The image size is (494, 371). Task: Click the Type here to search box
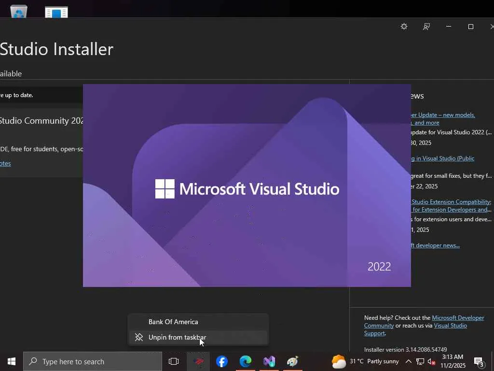pos(93,361)
